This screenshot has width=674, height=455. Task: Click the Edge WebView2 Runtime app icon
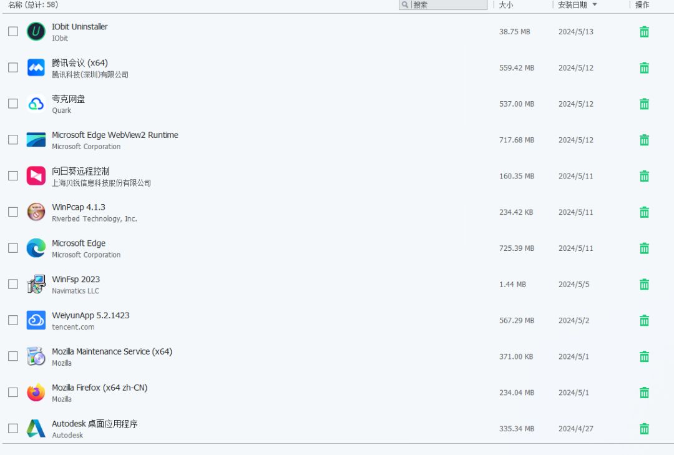(x=36, y=140)
